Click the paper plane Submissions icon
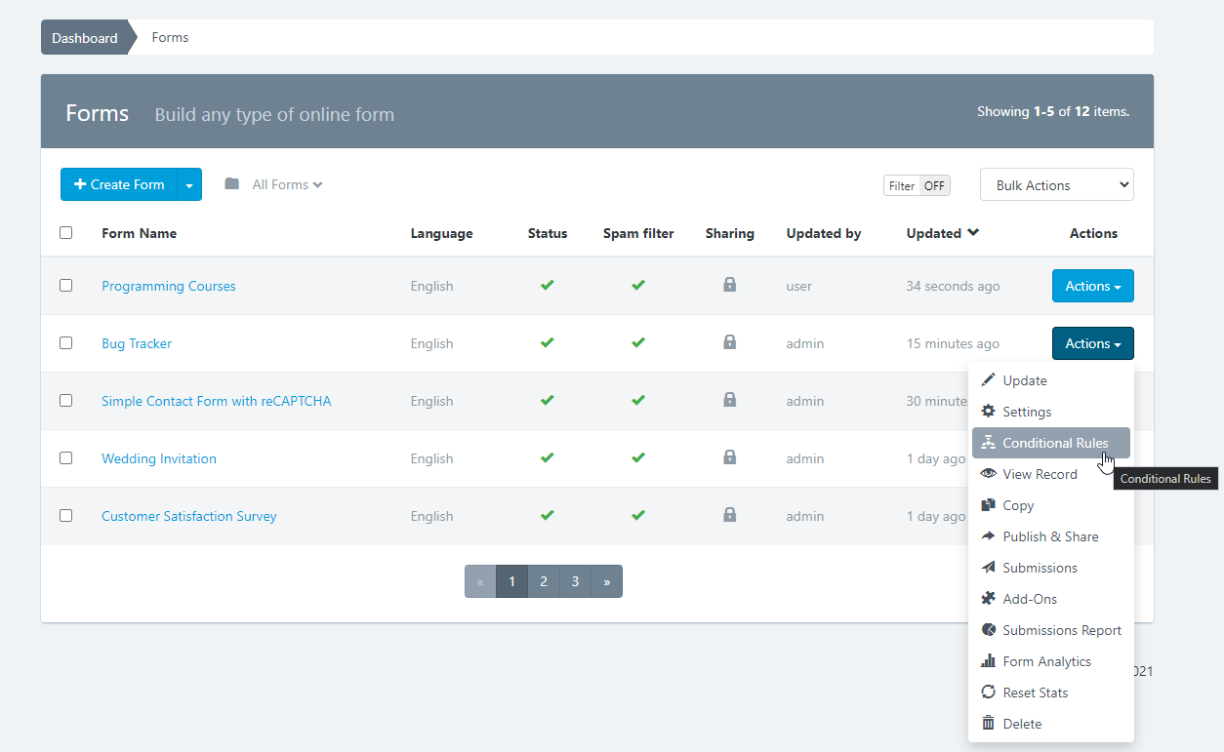The height and width of the screenshot is (752, 1224). pyautogui.click(x=988, y=568)
